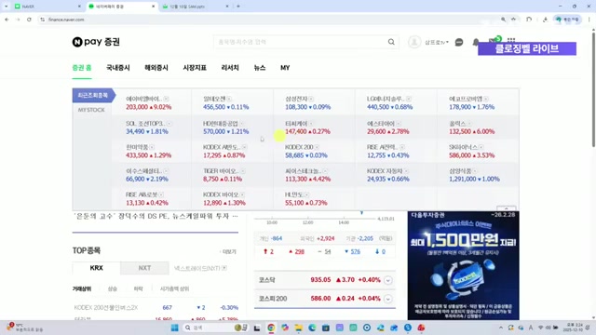
Task: Open the notifications bell icon
Action: (x=476, y=42)
